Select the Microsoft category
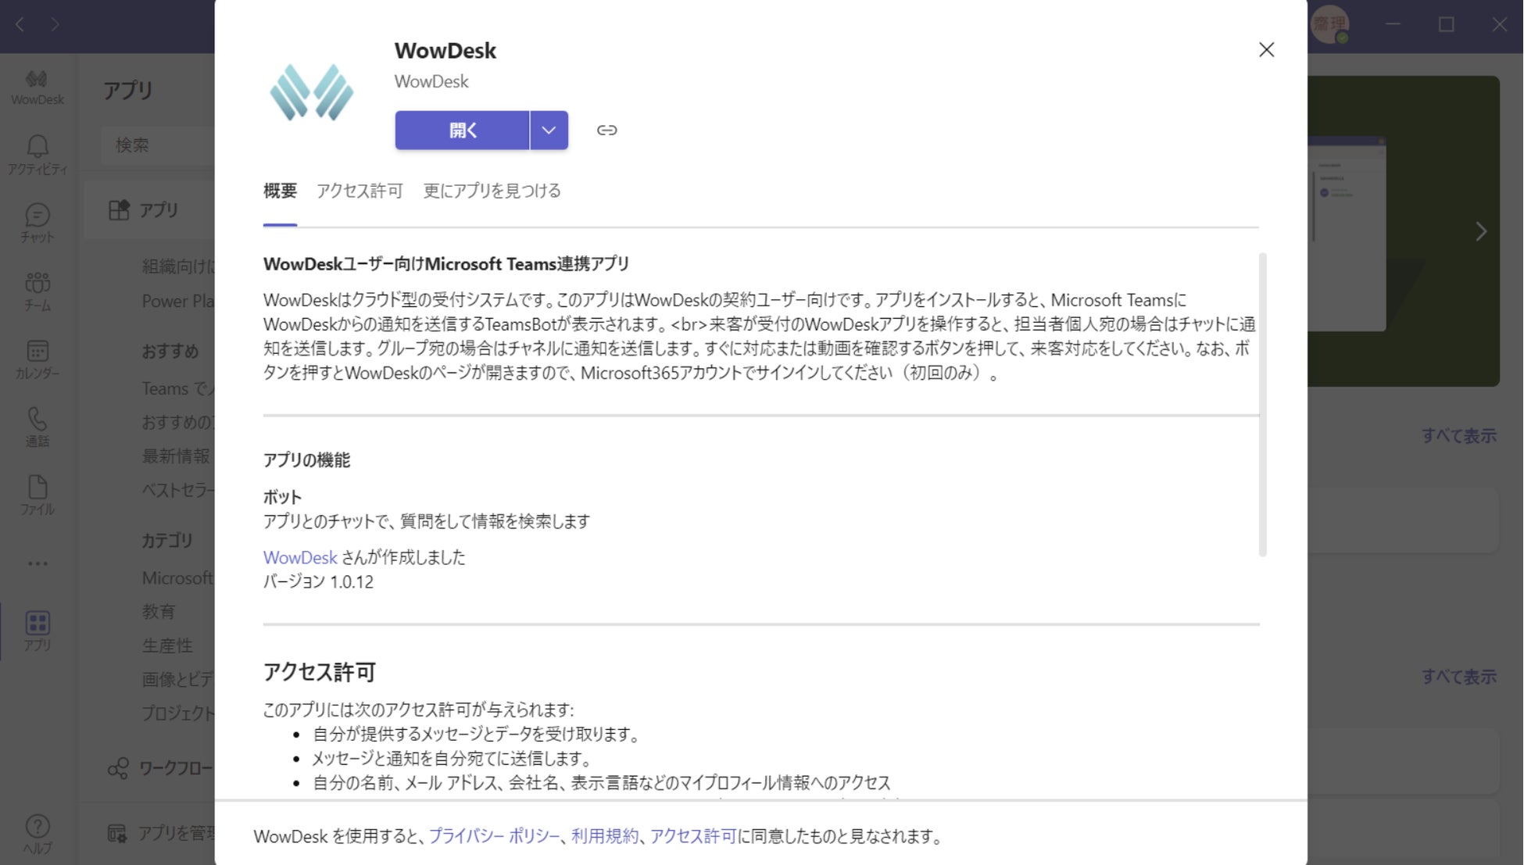The height and width of the screenshot is (865, 1524). click(178, 578)
